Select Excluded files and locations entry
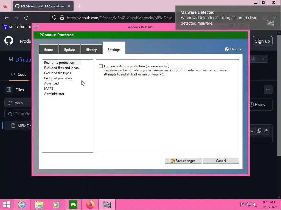Image resolution: width=281 pixels, height=210 pixels. (62, 68)
